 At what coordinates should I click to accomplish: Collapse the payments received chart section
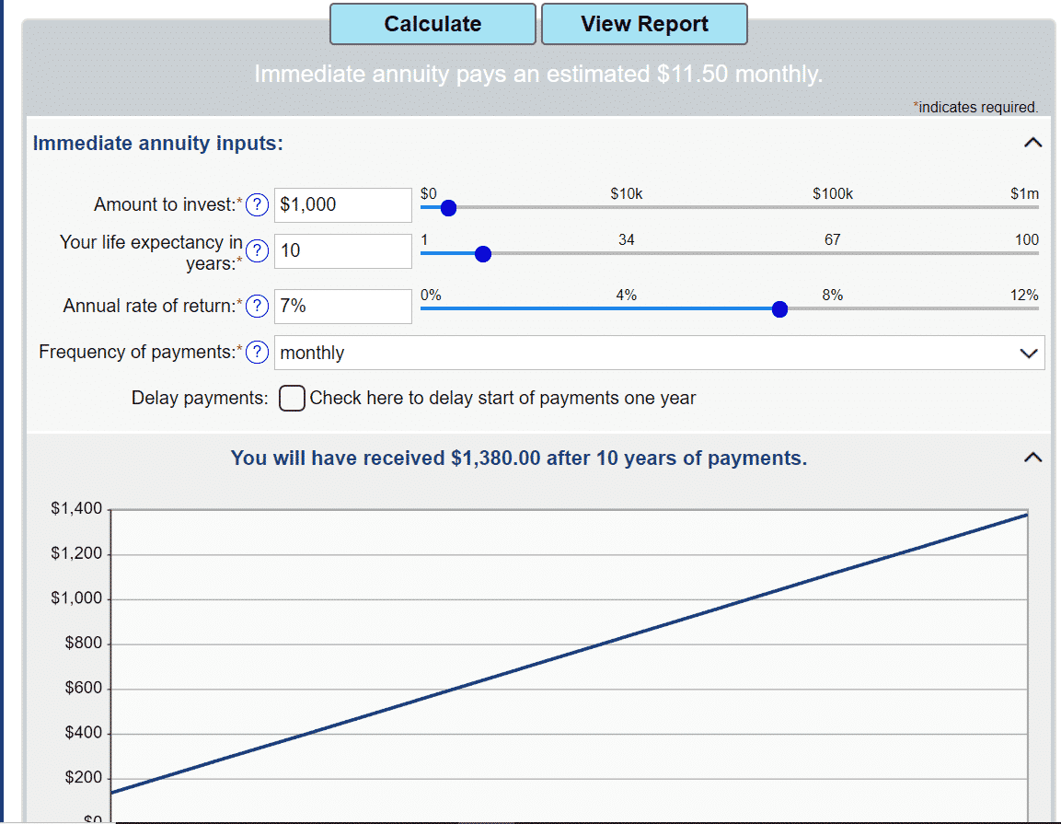pyautogui.click(x=1032, y=457)
